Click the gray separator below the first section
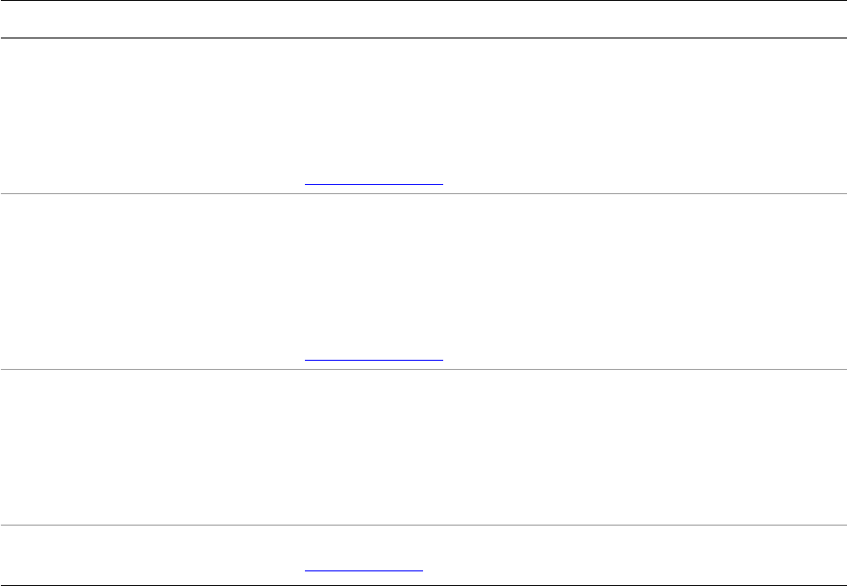 tap(423, 193)
